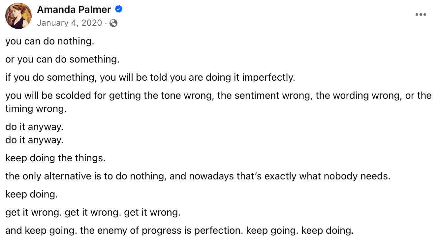Open the Amanda Palmer profile name link
The width and height of the screenshot is (439, 239).
pos(74,10)
